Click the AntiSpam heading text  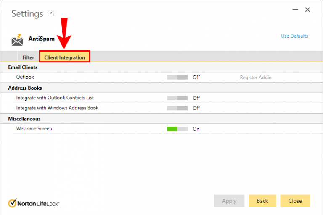[x=41, y=39]
